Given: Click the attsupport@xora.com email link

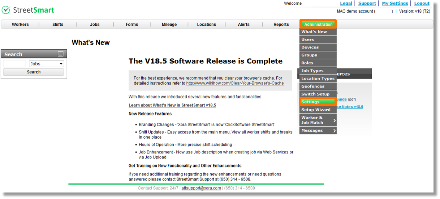Looking at the screenshot, I should tap(201, 188).
